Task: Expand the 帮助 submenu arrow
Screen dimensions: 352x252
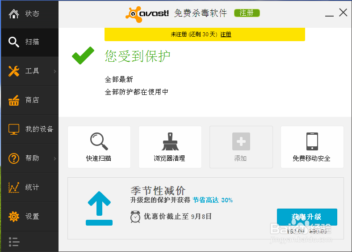Action: point(55,158)
